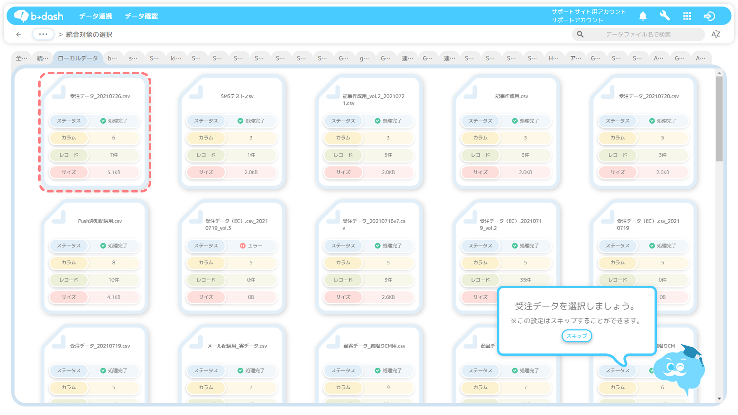This screenshot has height=415, width=738.
Task: Click the scrollbar up arrow
Action: click(719, 73)
